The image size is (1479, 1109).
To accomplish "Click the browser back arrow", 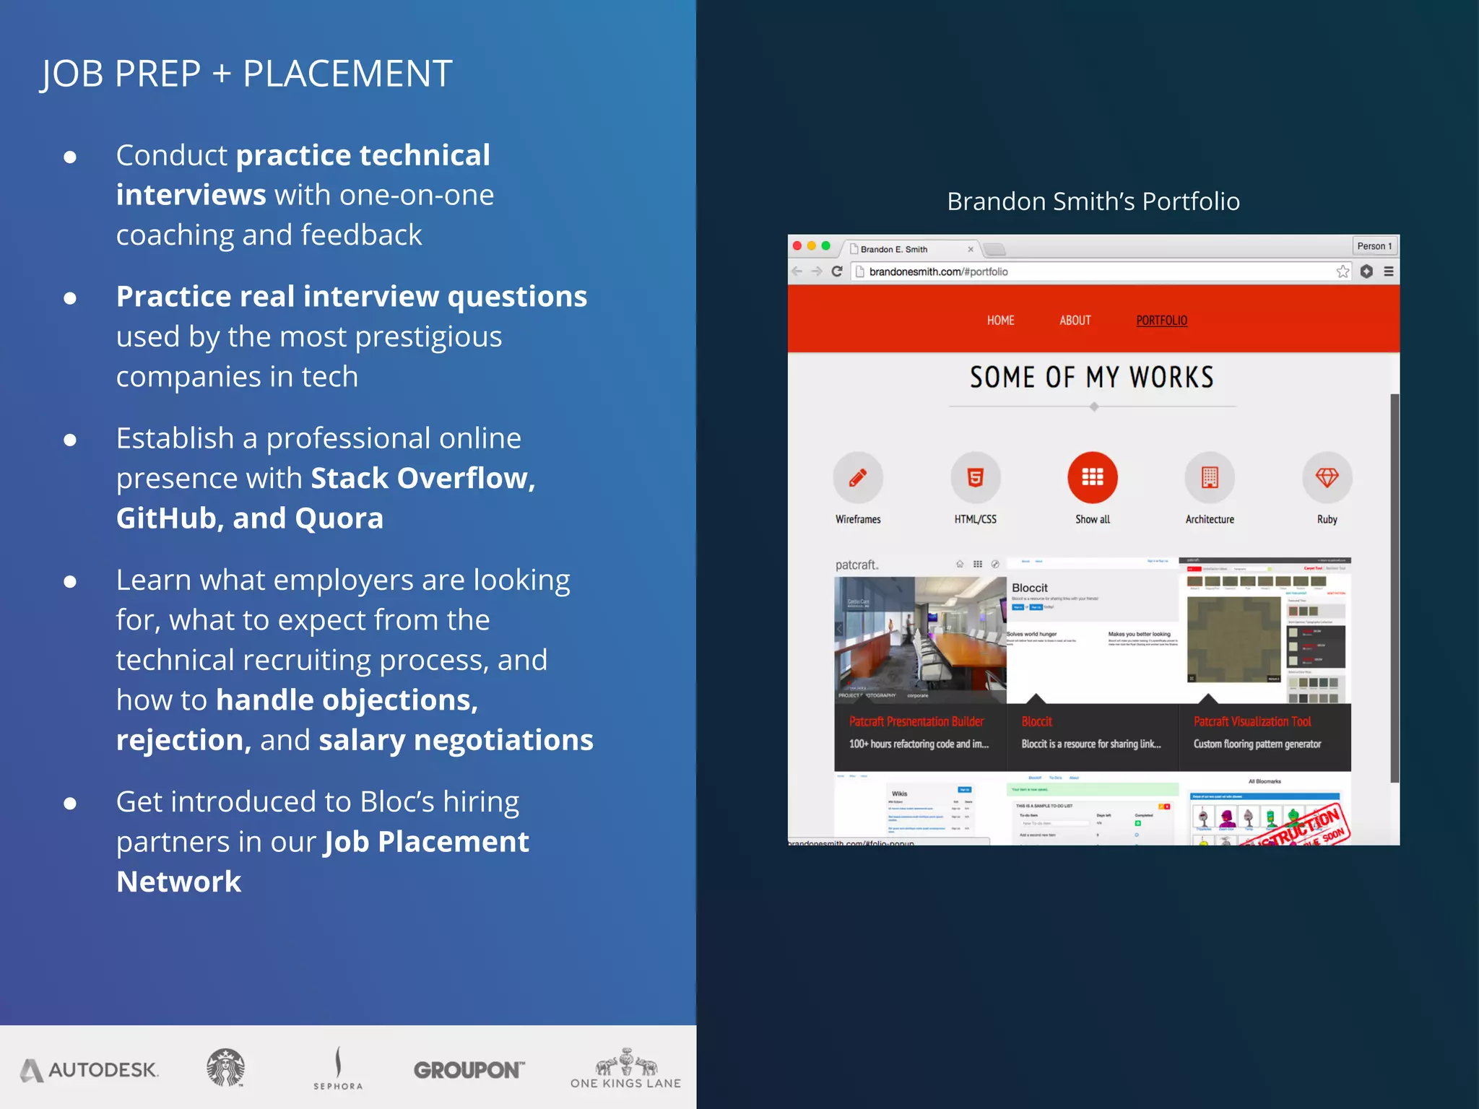I will coord(797,271).
